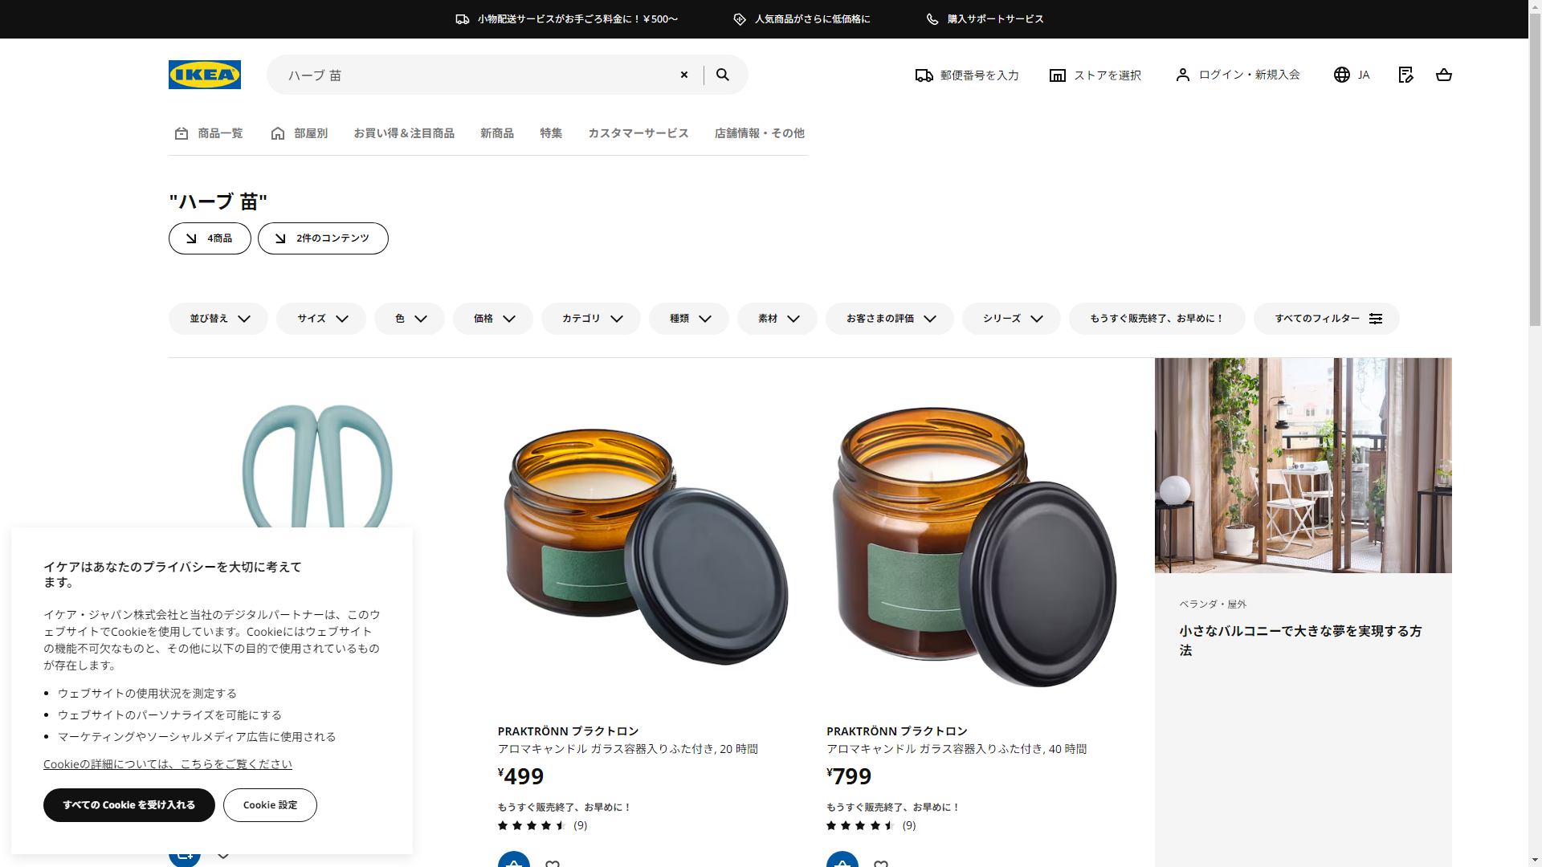
Task: Open the 新商品 menu item
Action: tap(497, 133)
